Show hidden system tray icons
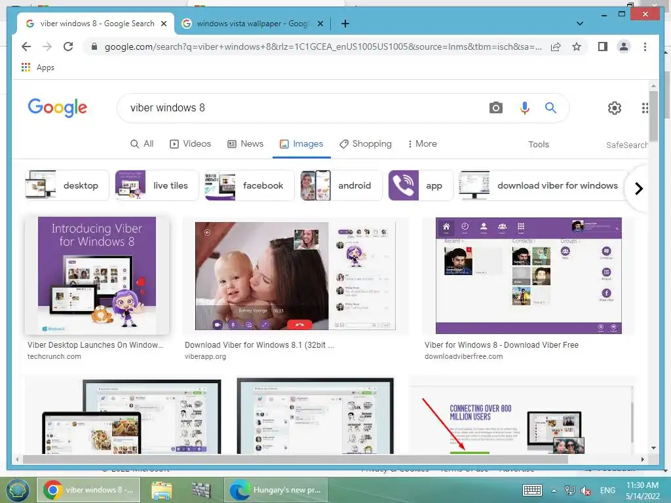671x503 pixels. coord(554,491)
